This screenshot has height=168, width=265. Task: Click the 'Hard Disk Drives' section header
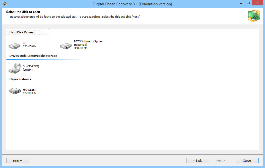[x=21, y=32]
